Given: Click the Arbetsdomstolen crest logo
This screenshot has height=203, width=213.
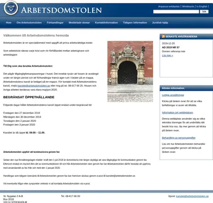Looking at the screenshot, I should (11, 8).
